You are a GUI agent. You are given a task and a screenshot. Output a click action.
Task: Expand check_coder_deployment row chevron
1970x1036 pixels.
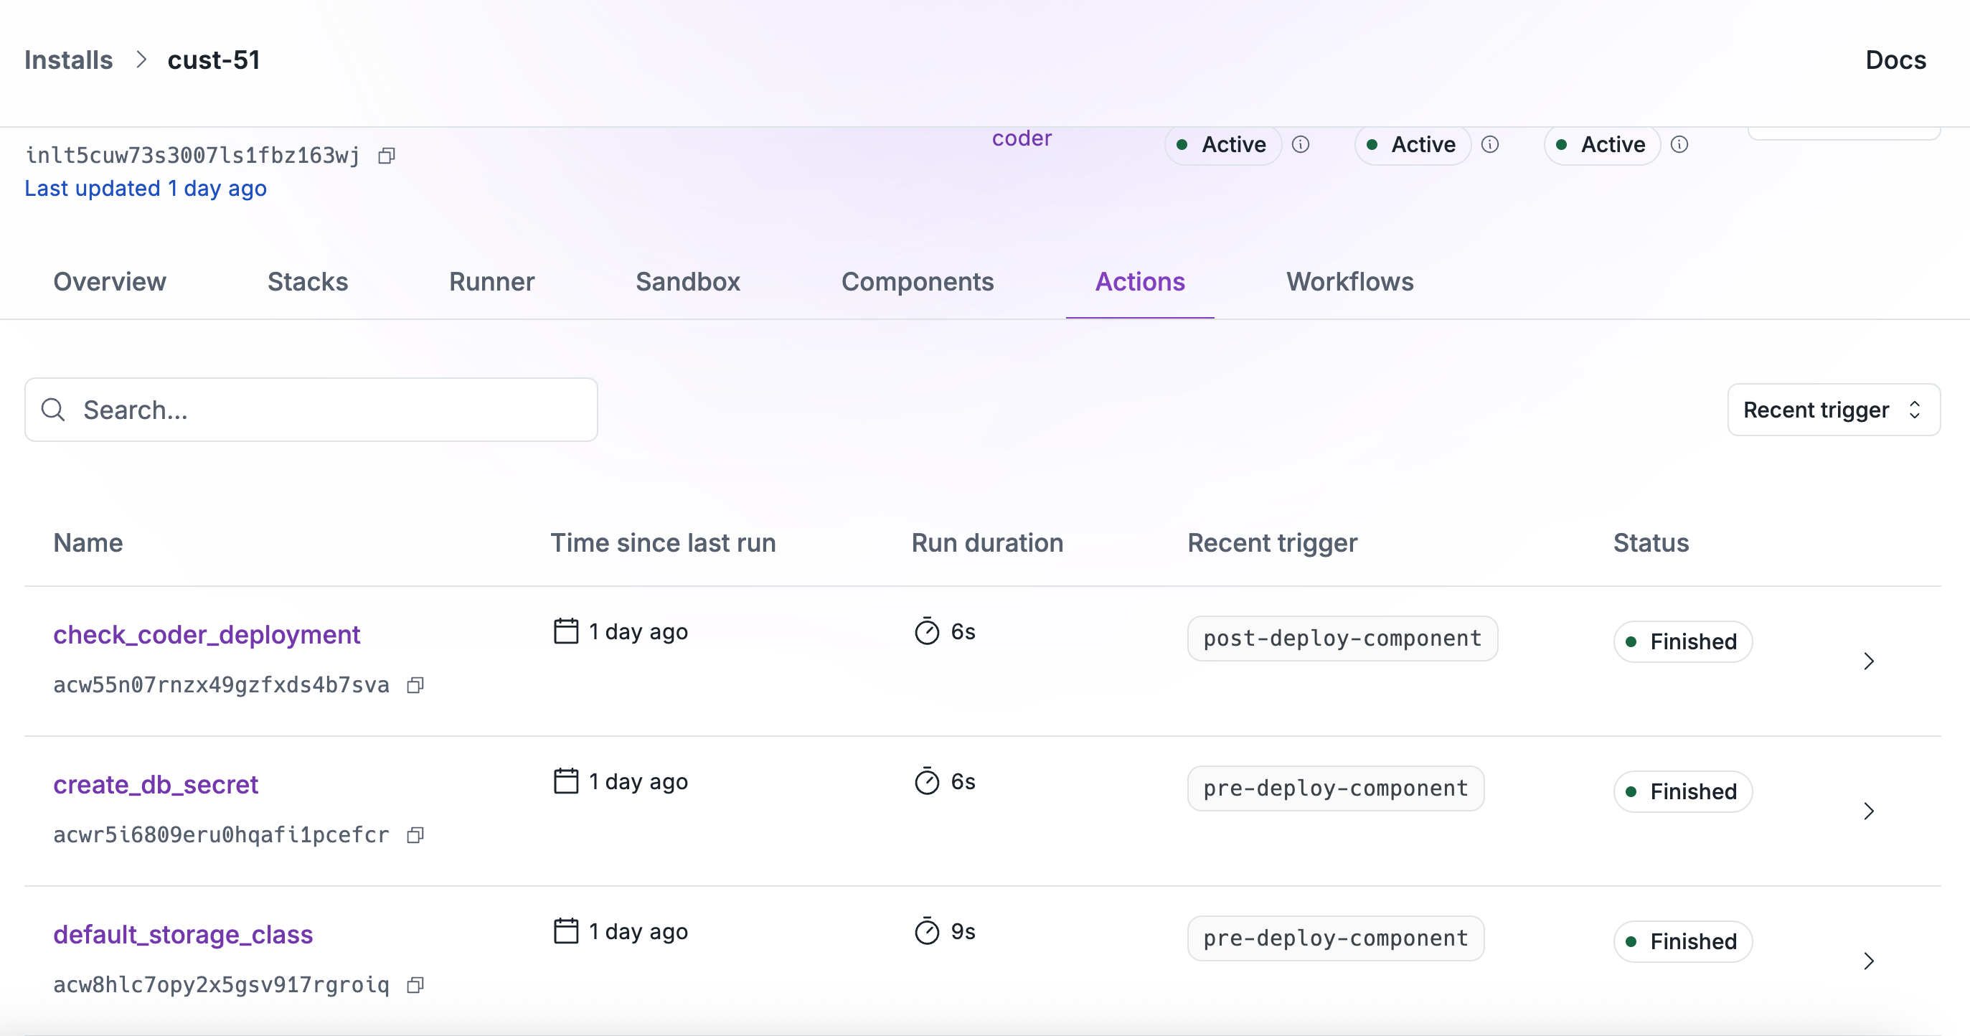pyautogui.click(x=1868, y=661)
